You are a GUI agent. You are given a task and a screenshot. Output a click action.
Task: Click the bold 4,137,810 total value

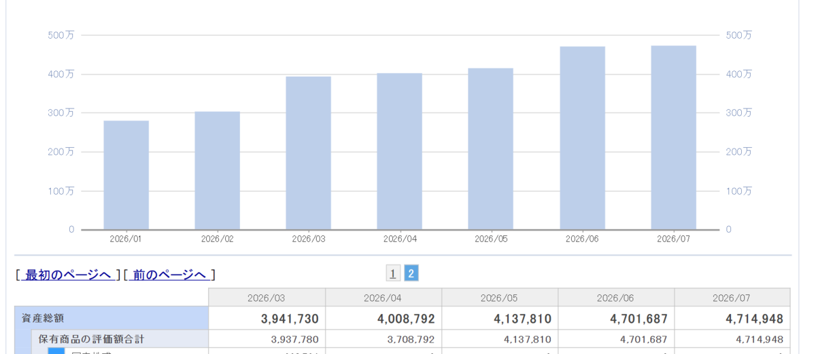click(x=522, y=319)
